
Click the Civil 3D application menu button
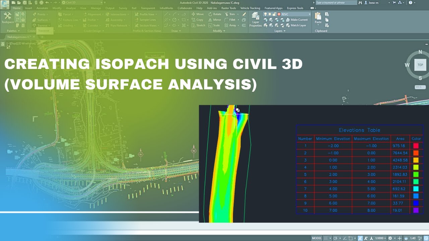[x=4, y=5]
